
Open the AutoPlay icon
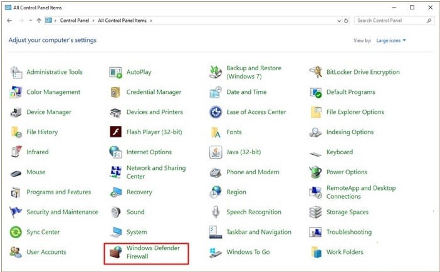coord(115,73)
